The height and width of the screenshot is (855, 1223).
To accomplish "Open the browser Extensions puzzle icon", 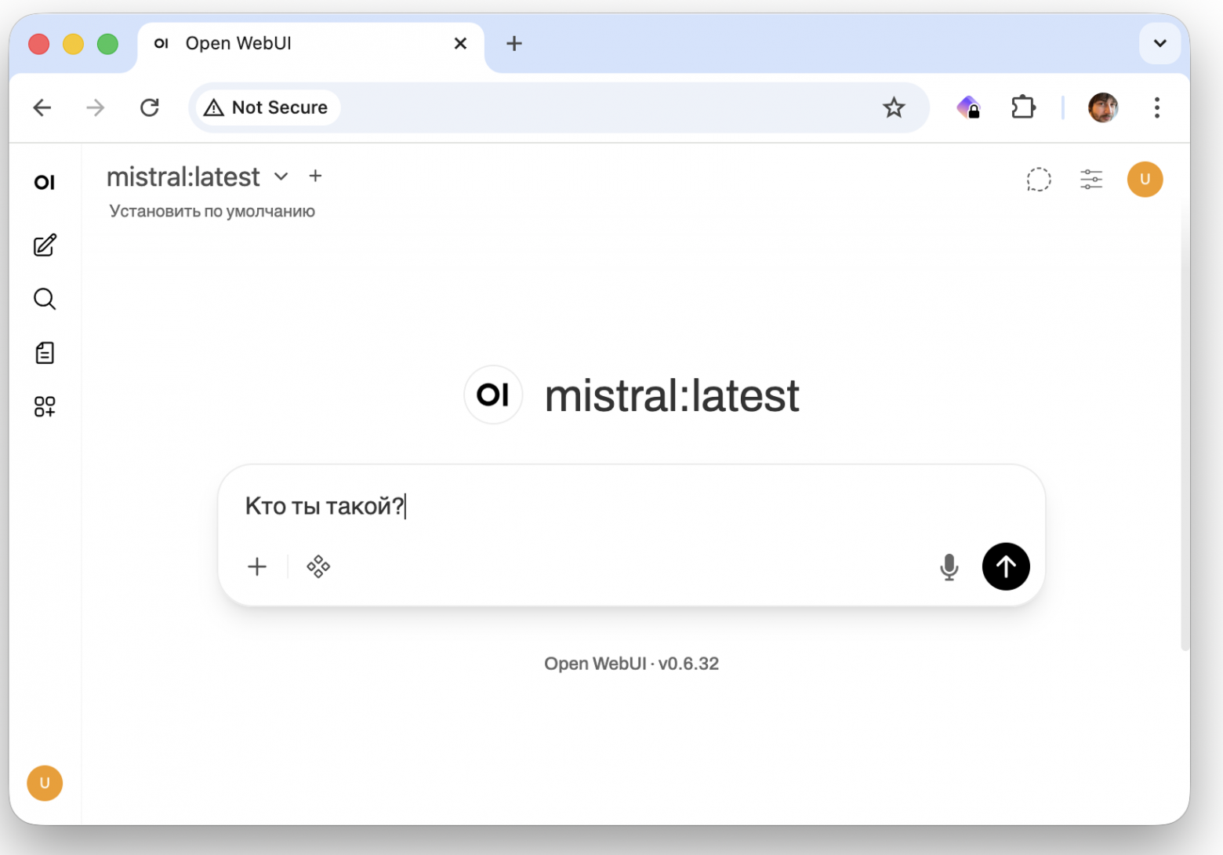I will pyautogui.click(x=1023, y=107).
